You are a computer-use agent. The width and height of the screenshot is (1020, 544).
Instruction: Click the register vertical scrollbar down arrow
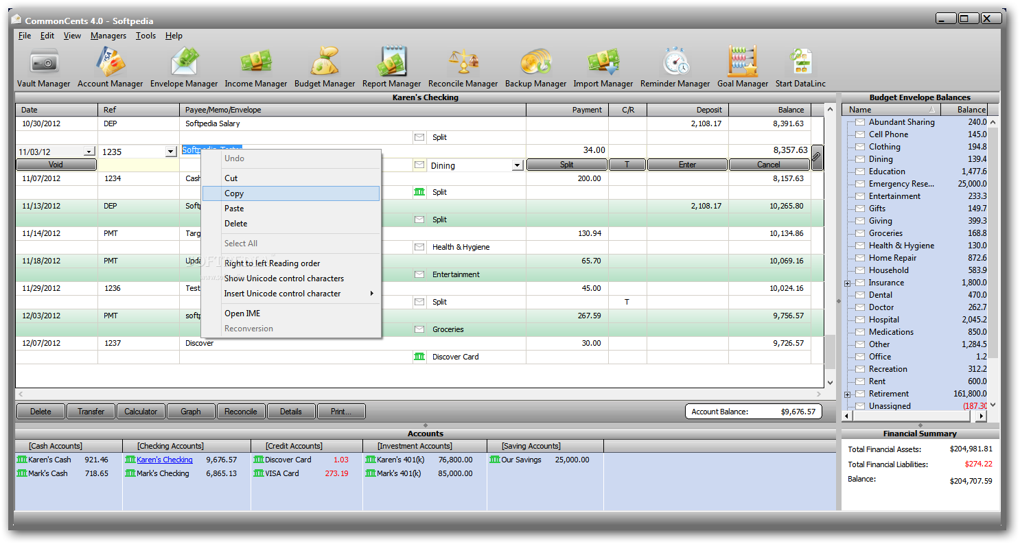(x=830, y=383)
